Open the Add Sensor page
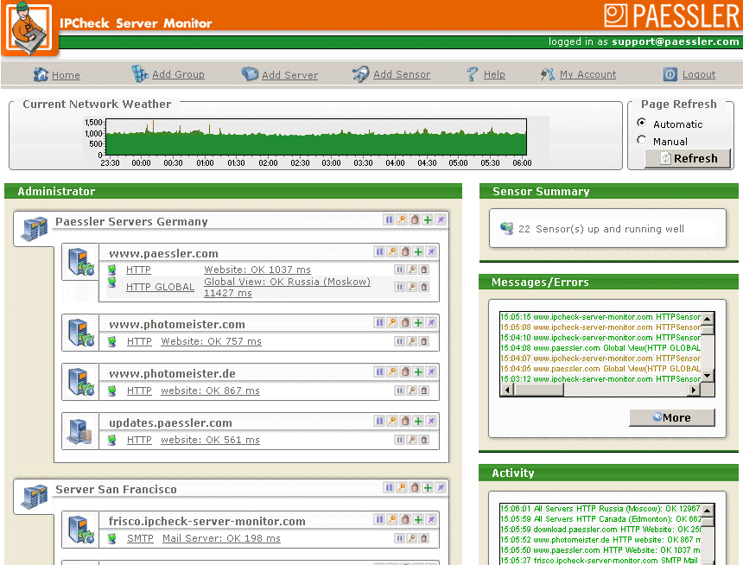Viewport: 743px width, 565px height. (402, 74)
